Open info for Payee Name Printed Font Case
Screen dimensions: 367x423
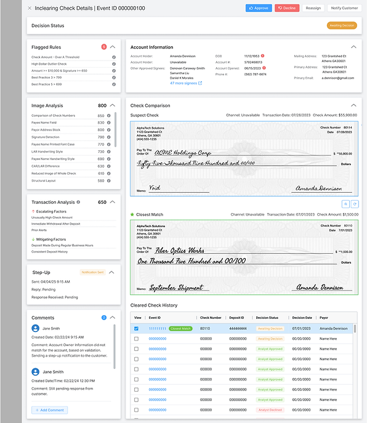click(109, 144)
